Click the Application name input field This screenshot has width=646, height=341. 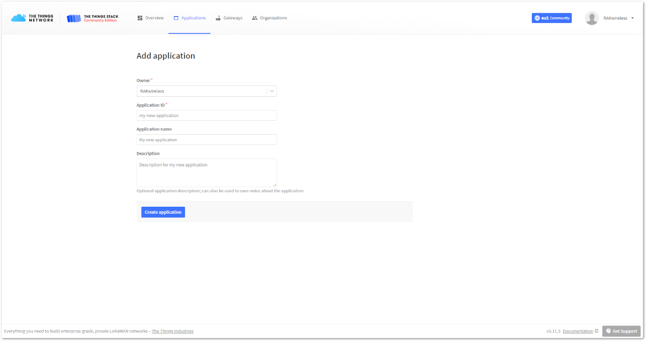(x=207, y=140)
